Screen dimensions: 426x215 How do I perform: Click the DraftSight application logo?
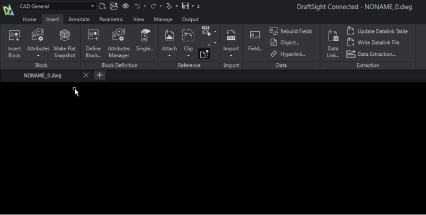[x=8, y=10]
